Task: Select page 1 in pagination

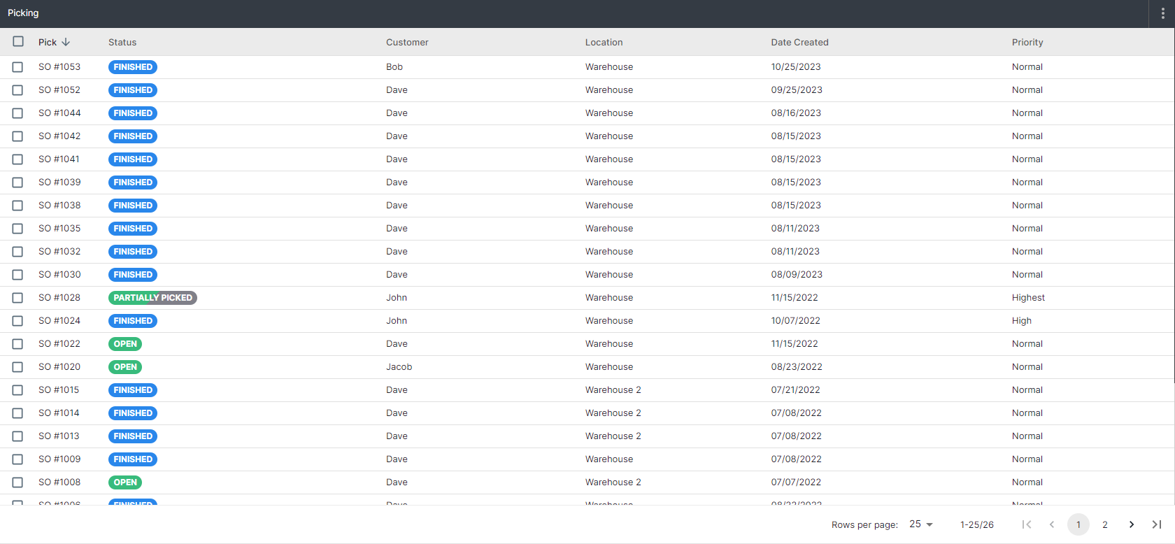Action: (1078, 524)
